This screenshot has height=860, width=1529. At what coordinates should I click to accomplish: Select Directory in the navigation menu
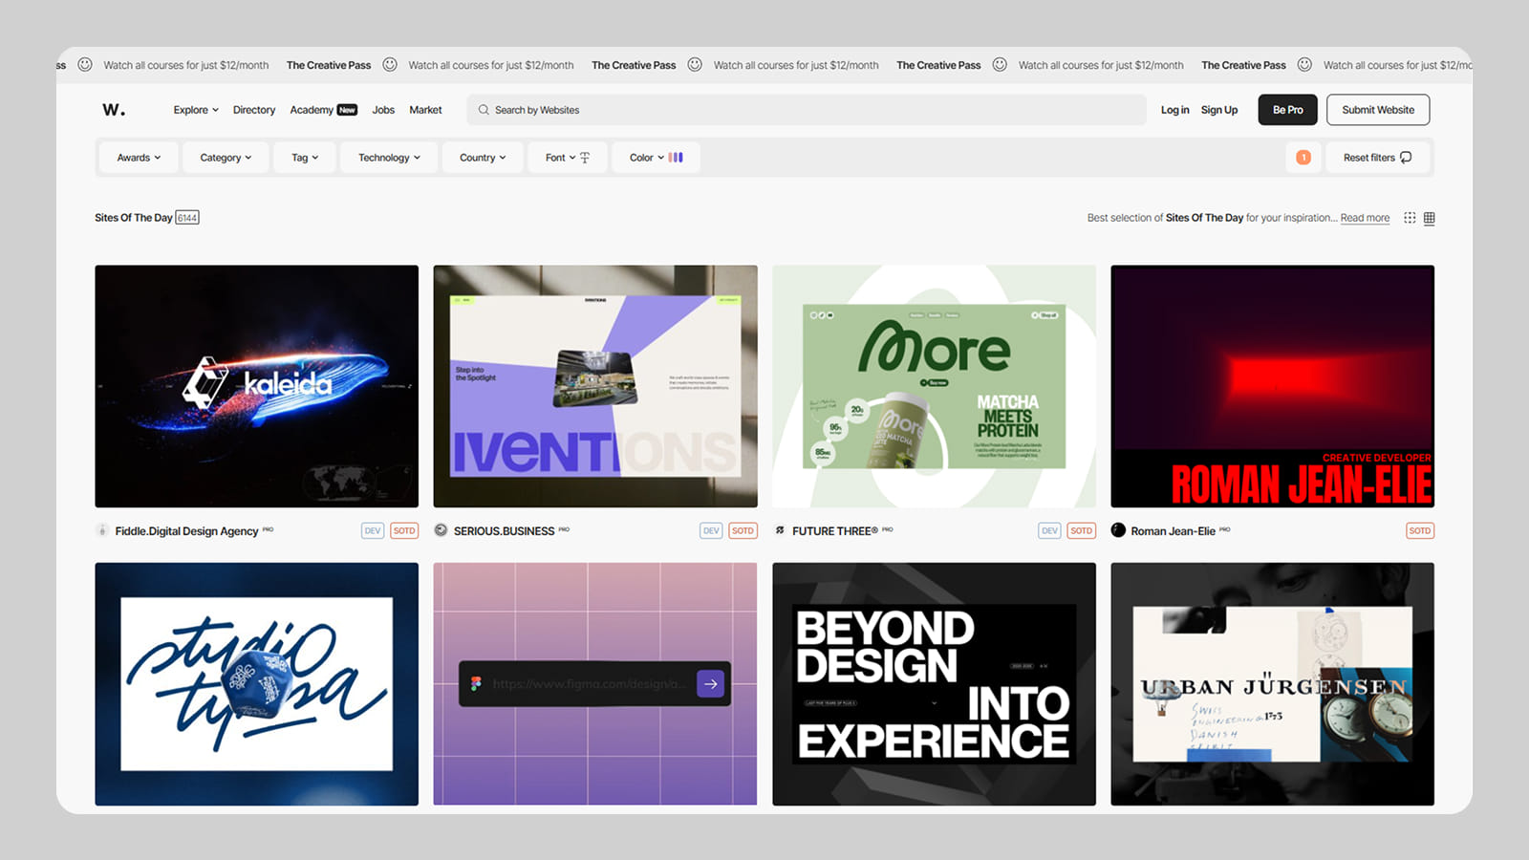[253, 110]
